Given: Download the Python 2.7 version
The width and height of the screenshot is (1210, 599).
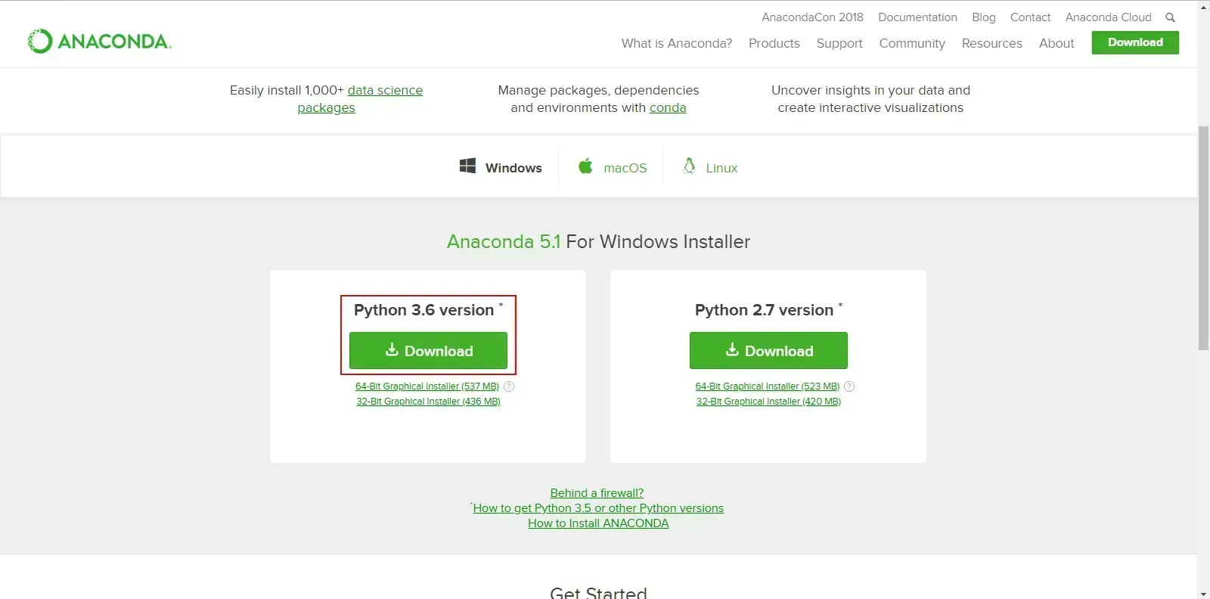Looking at the screenshot, I should pos(768,351).
